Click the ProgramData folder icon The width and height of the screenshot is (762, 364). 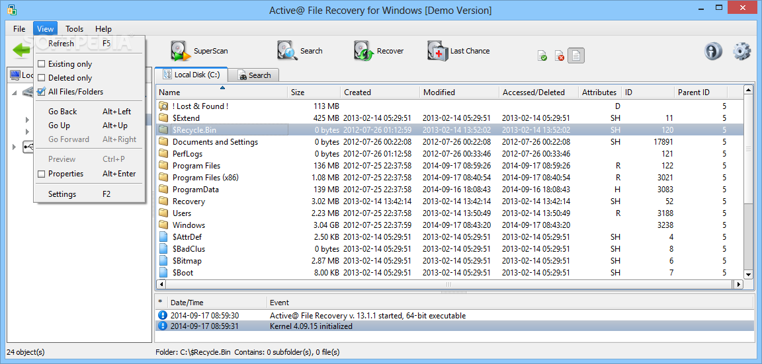click(163, 190)
